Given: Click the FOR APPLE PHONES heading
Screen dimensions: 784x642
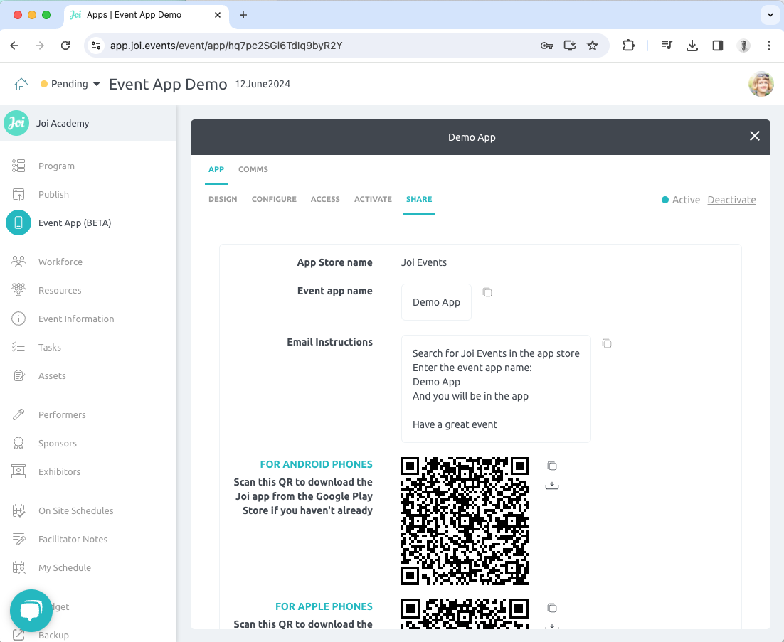Looking at the screenshot, I should click(324, 606).
